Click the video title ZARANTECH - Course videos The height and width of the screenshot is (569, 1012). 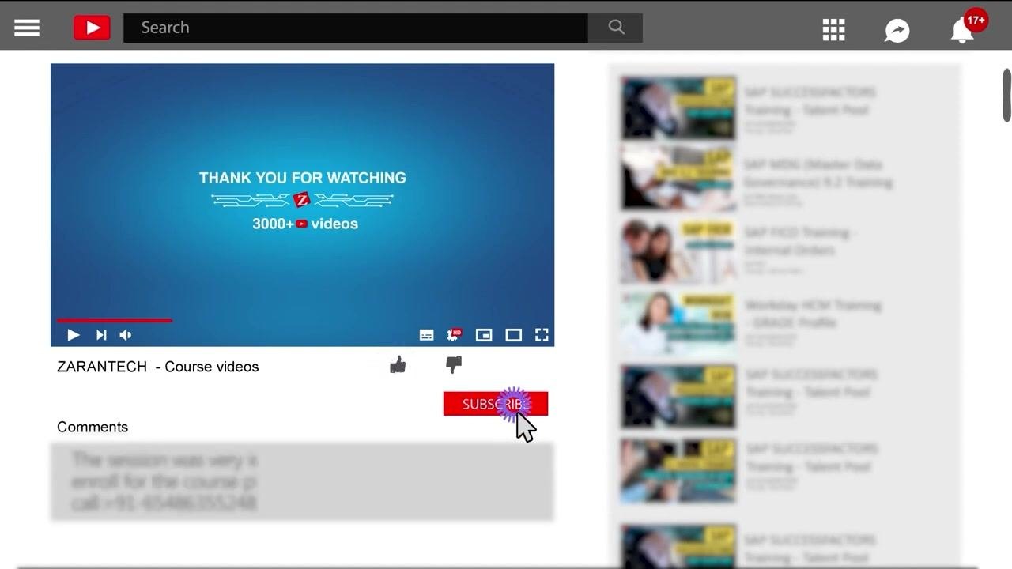[158, 367]
